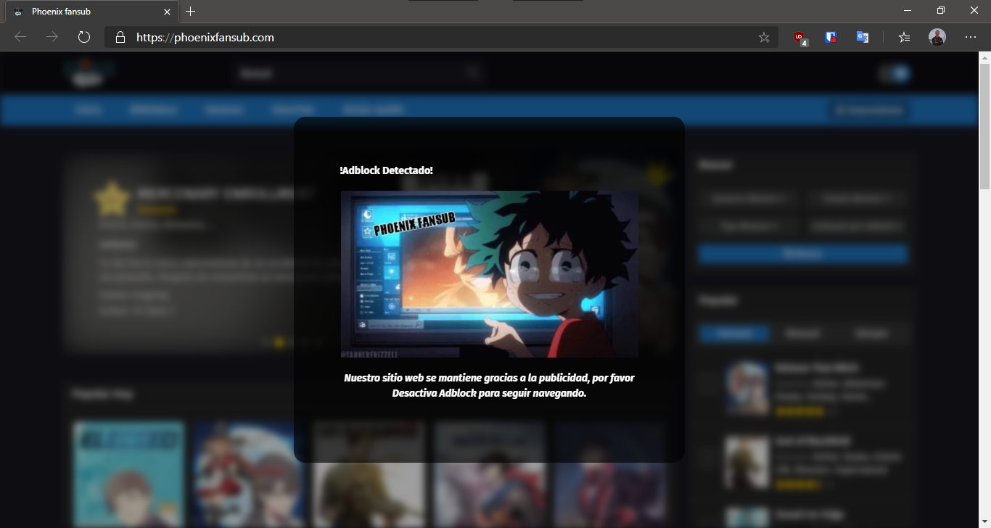Open the uBlock Origin extension icon
The width and height of the screenshot is (991, 528).
800,38
